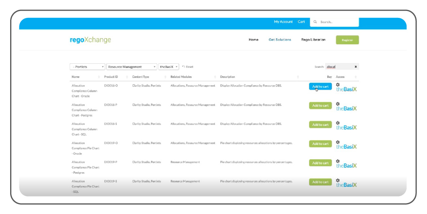
Task: Click gear icon in EX0019-O row
Action: click(338, 142)
